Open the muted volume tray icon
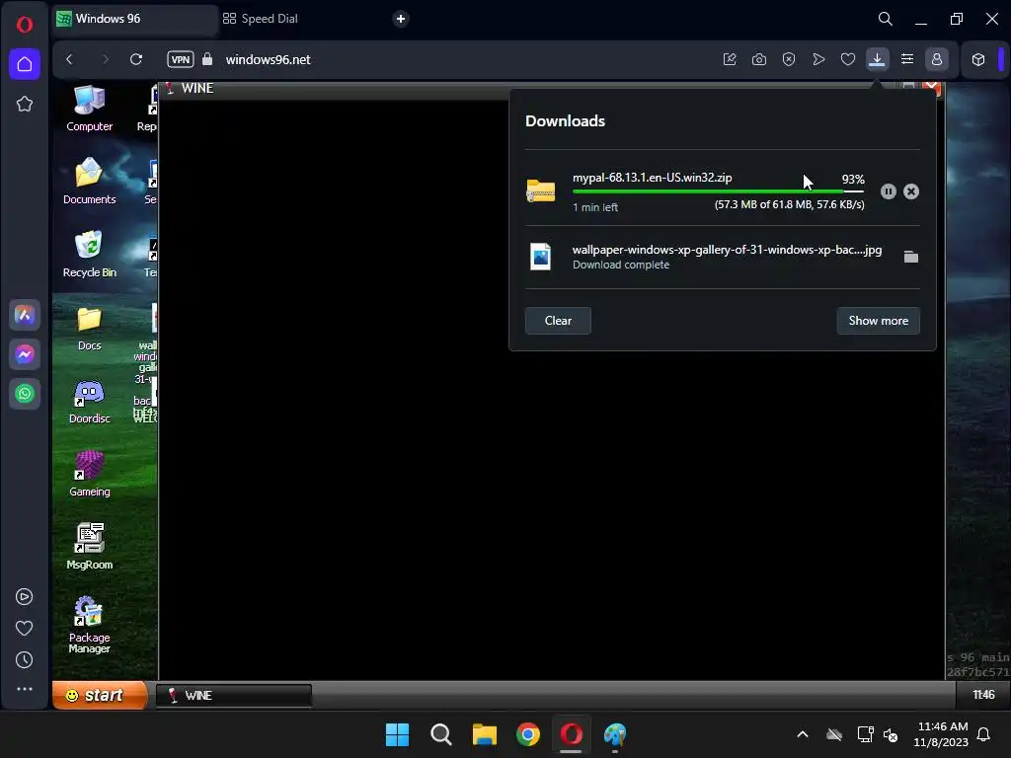The width and height of the screenshot is (1011, 758). click(892, 734)
